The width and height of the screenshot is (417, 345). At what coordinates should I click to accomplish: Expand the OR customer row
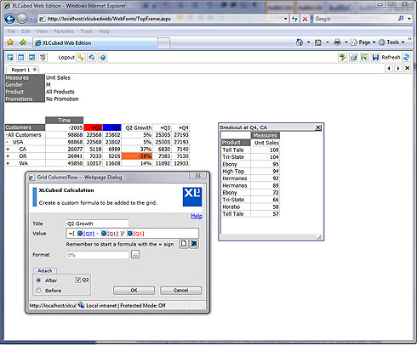tap(8, 156)
